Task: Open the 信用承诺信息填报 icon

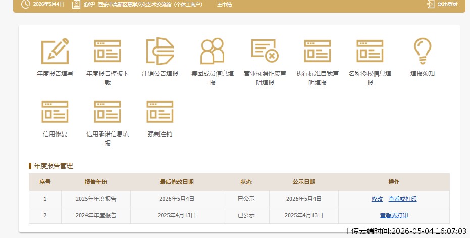Action: pyautogui.click(x=108, y=112)
